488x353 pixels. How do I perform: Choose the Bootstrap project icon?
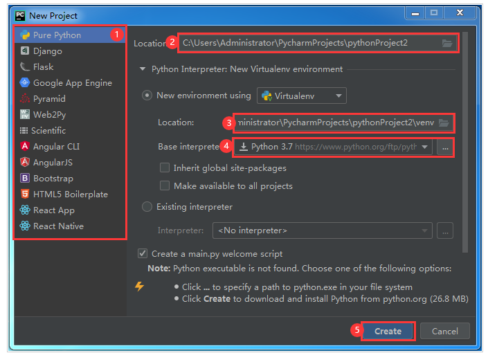[x=25, y=178]
